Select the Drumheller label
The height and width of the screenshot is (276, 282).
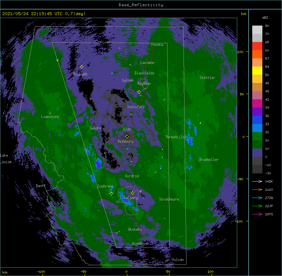click(x=209, y=160)
